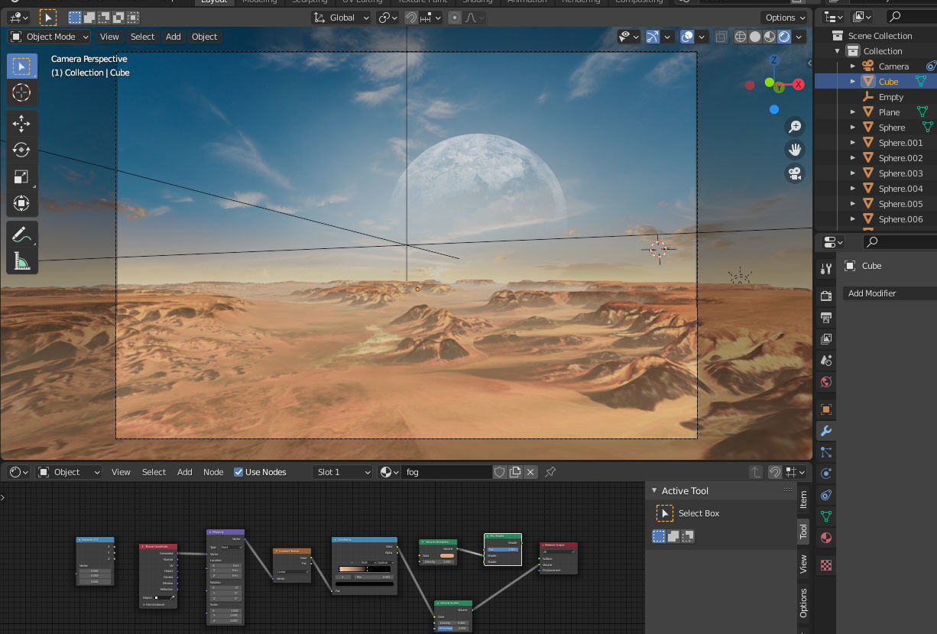This screenshot has width=937, height=634.
Task: Switch to solid viewport shading
Action: [755, 36]
